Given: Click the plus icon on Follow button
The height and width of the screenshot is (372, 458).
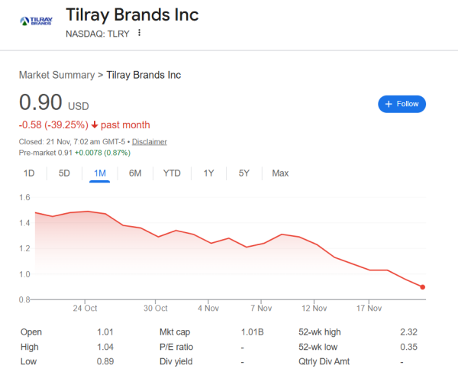Looking at the screenshot, I should [x=389, y=104].
